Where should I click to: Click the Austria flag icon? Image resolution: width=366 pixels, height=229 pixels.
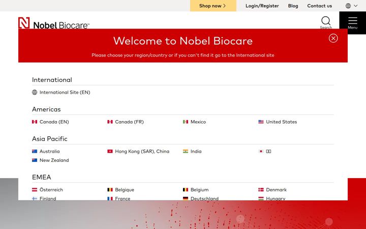pyautogui.click(x=35, y=189)
